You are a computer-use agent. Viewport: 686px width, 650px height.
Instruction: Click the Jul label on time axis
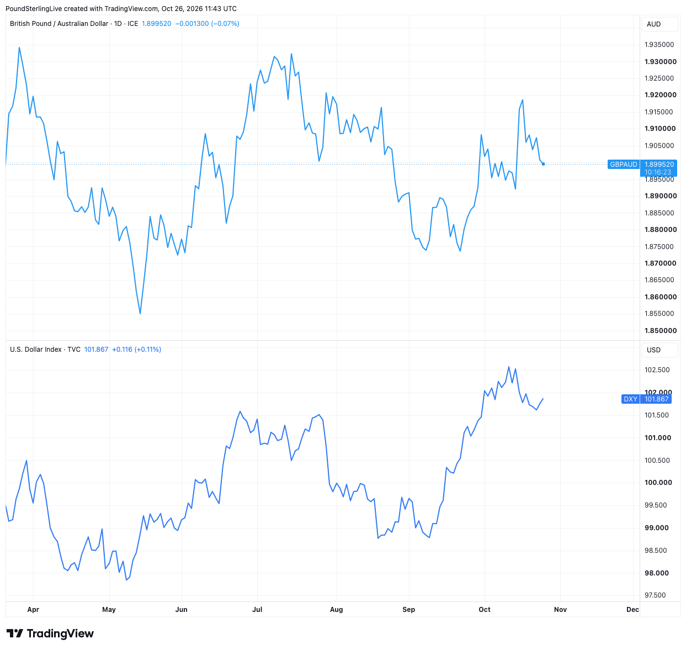[x=257, y=610]
